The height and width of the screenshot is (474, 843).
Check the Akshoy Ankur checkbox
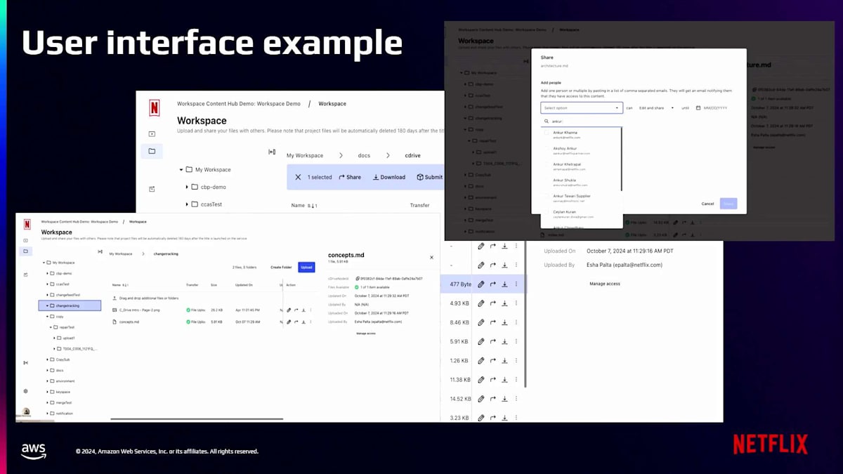[547, 150]
